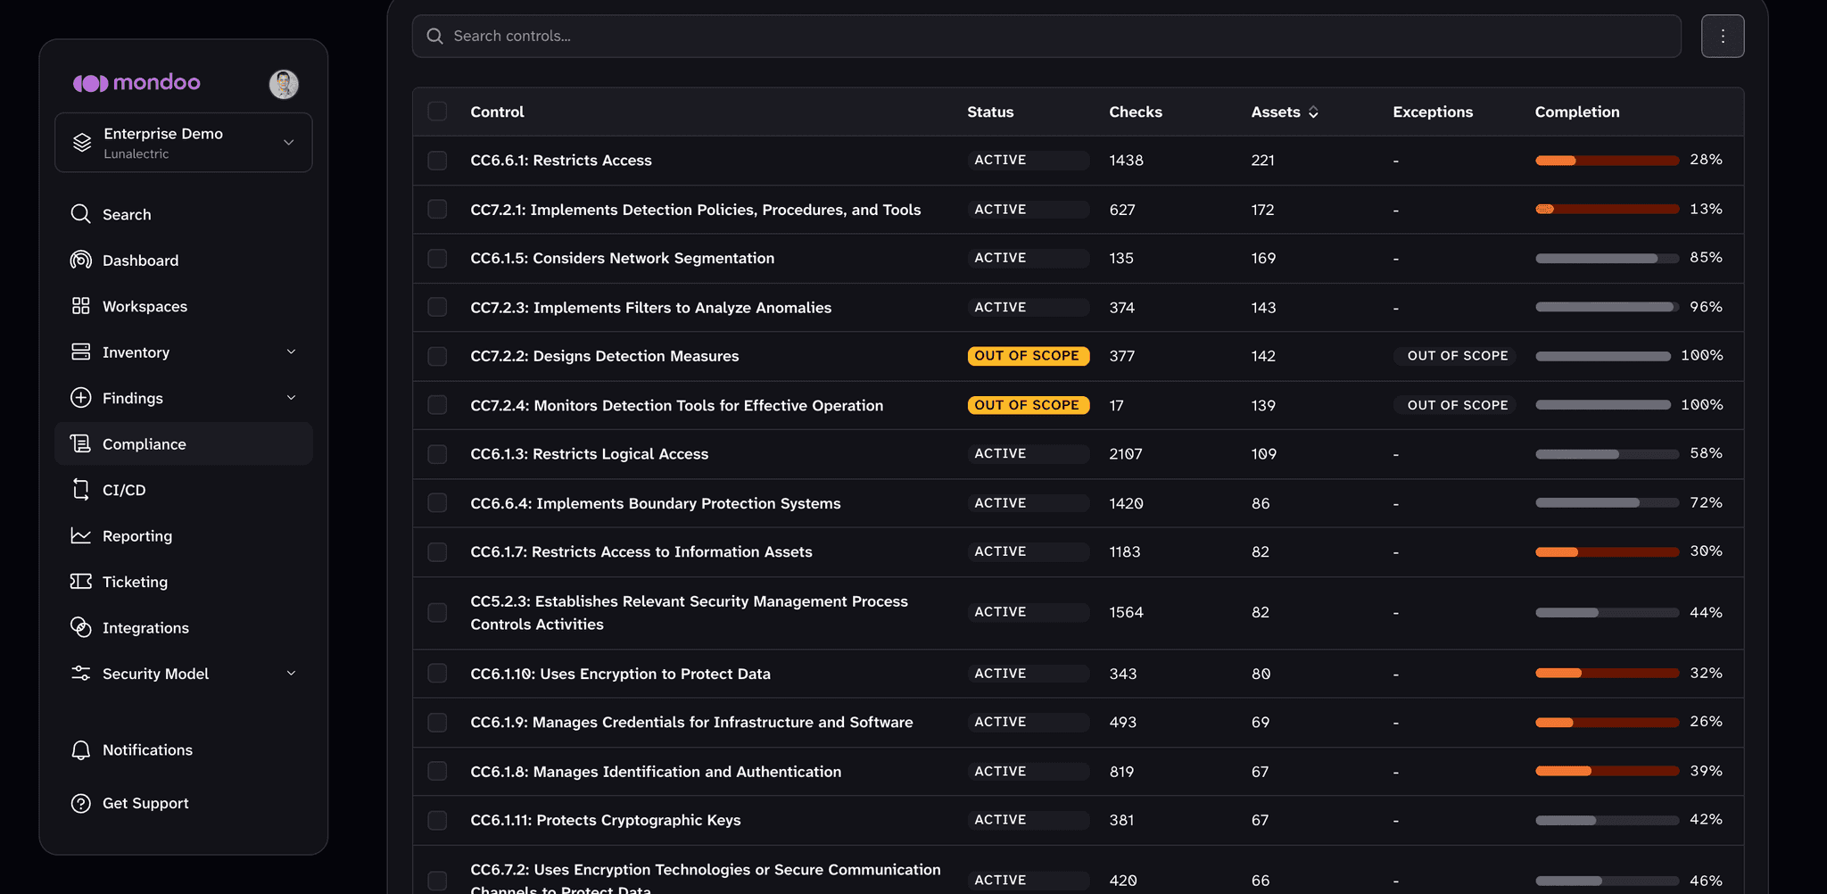Screen dimensions: 1827x894
Task: Click the Reporting chart icon
Action: tap(81, 535)
